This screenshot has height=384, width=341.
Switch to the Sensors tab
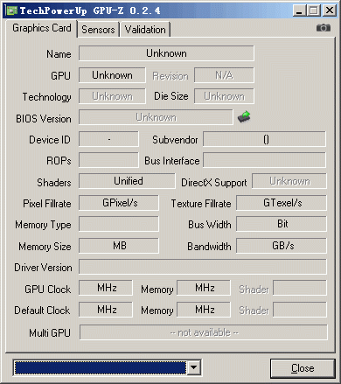point(98,30)
